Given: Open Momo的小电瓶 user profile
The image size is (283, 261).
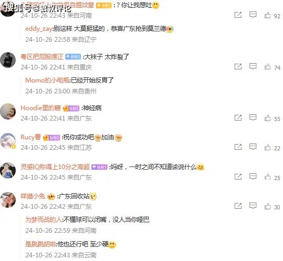Looking at the screenshot, I should point(48,80).
